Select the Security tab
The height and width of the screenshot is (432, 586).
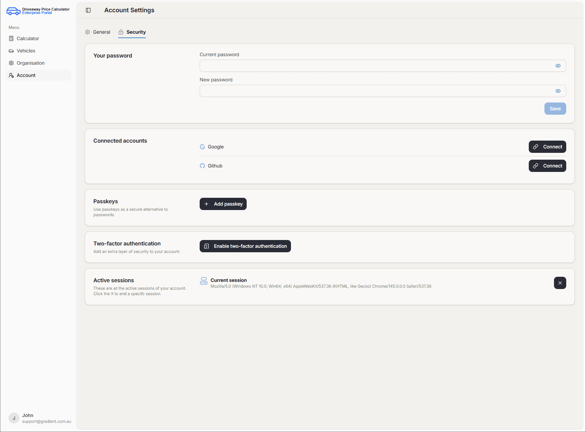point(132,32)
